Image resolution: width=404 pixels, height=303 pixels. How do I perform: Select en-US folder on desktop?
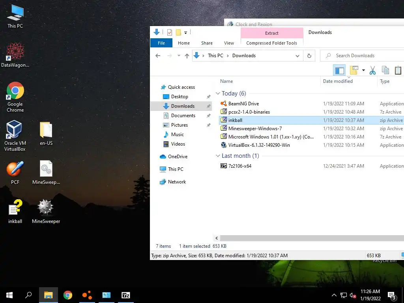[46, 133]
